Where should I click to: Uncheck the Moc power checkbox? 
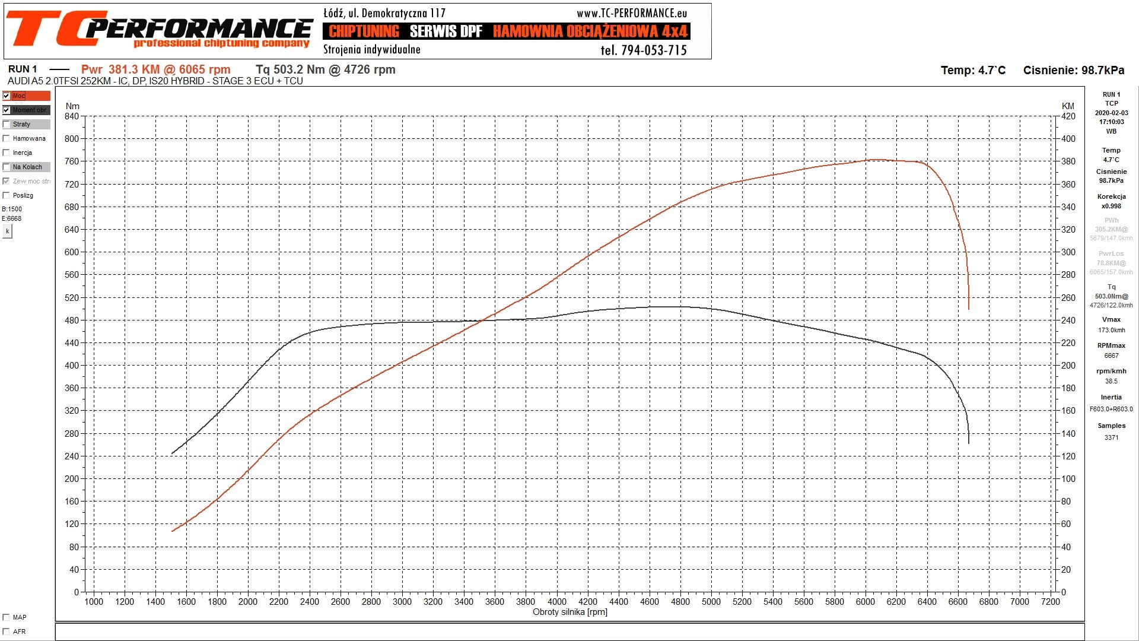[x=7, y=96]
